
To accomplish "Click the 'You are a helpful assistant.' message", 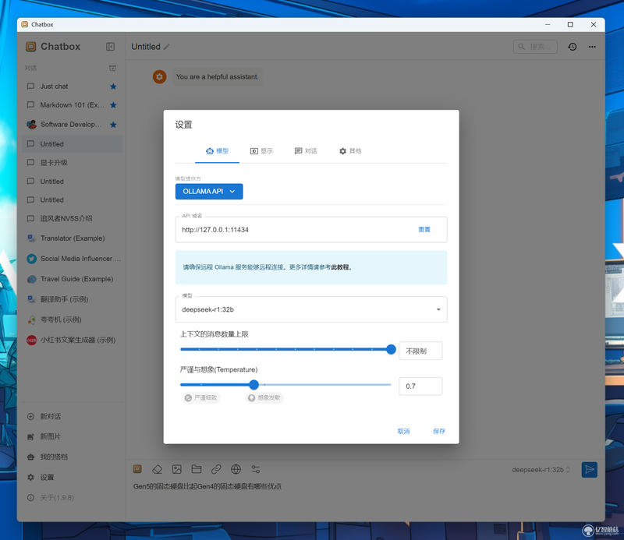I will pos(218,76).
